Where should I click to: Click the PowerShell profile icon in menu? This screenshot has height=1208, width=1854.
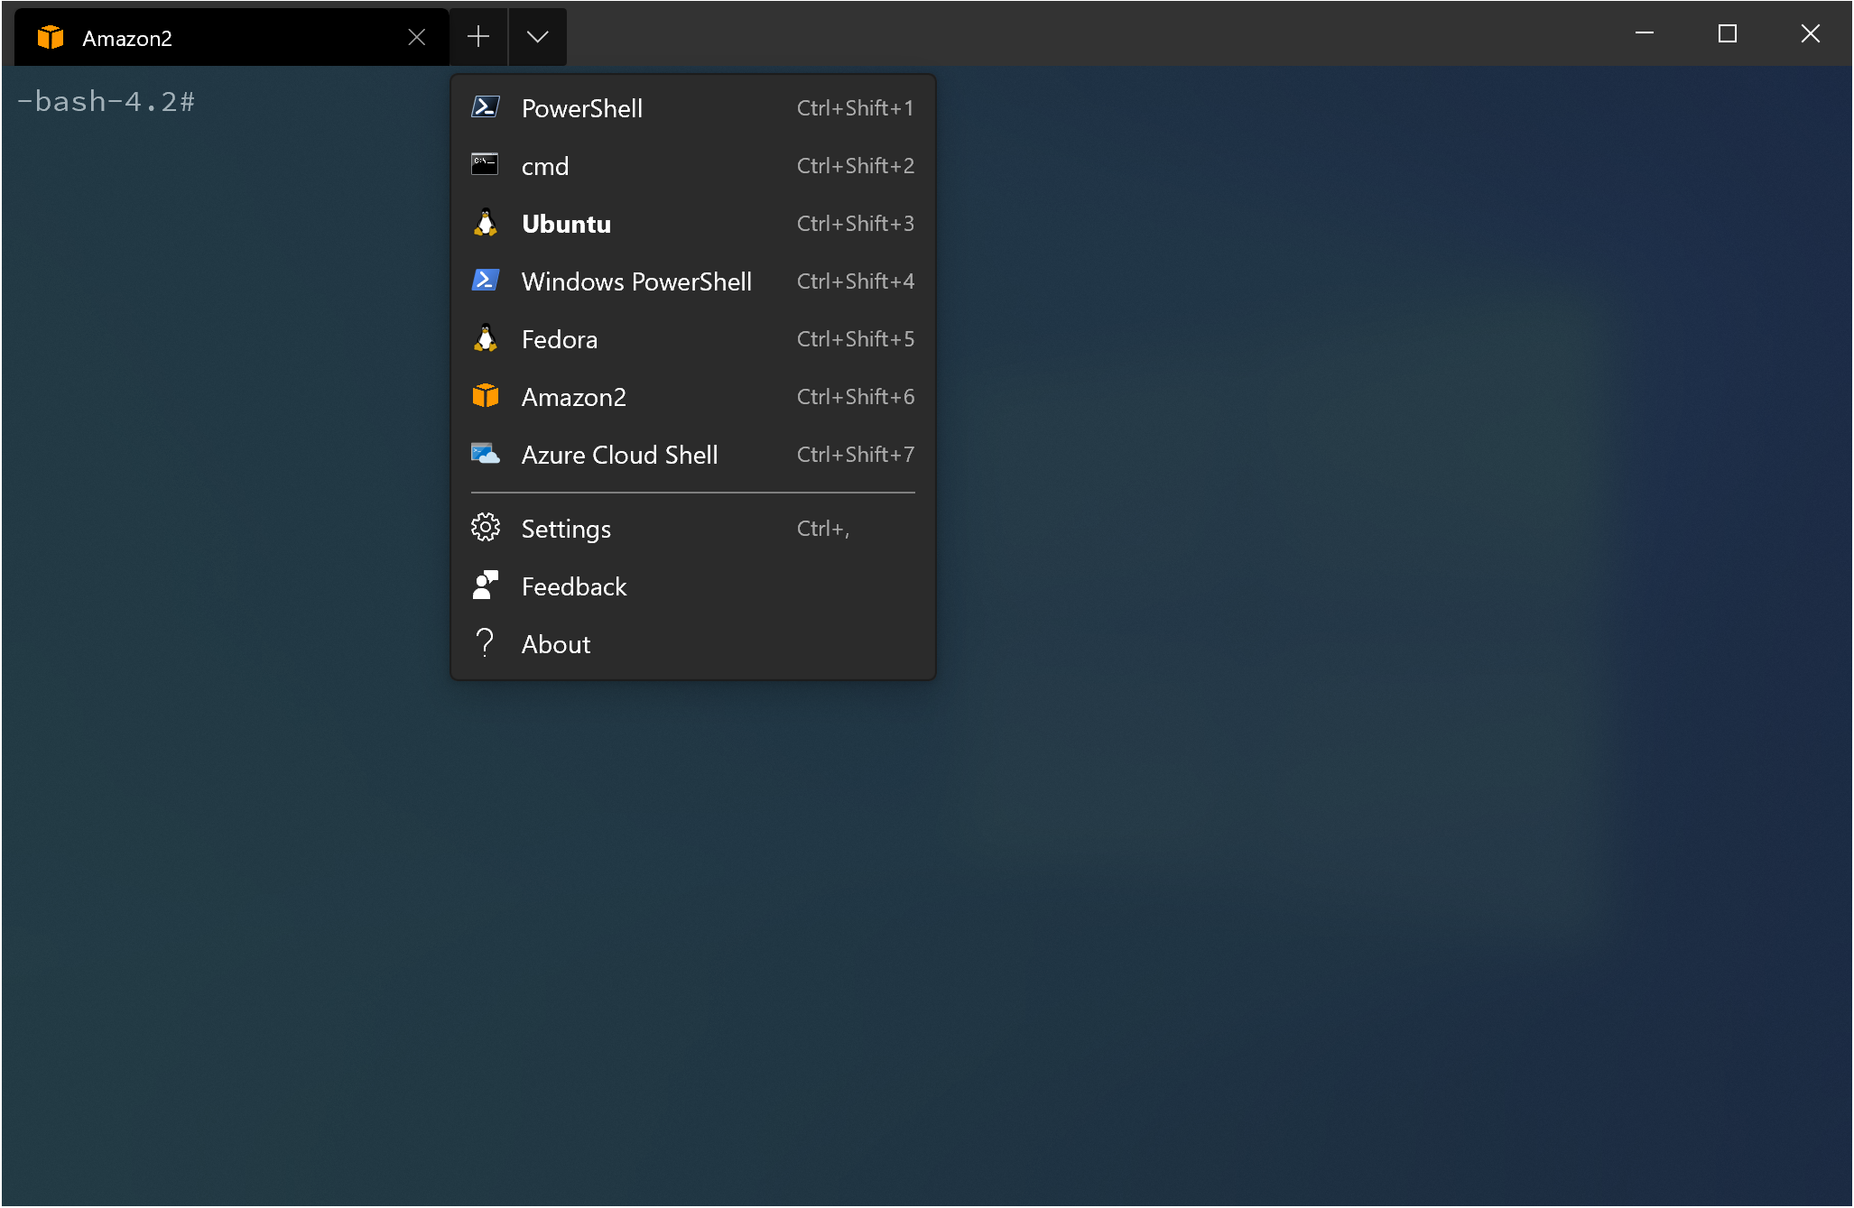click(485, 107)
